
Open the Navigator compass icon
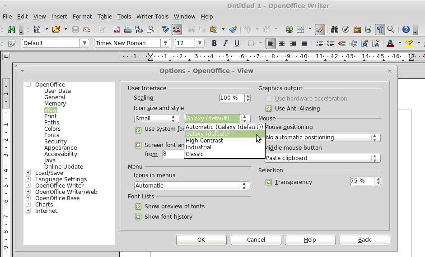click(x=346, y=30)
